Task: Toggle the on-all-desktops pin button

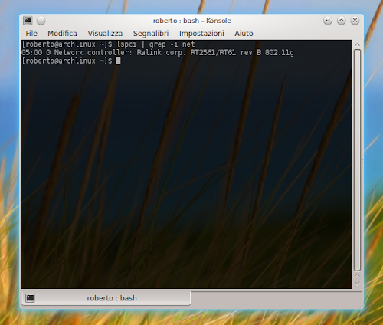Action: [x=41, y=21]
